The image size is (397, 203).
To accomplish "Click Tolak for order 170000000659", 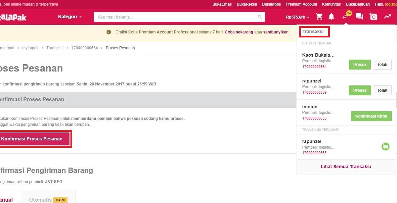I will click(382, 90).
